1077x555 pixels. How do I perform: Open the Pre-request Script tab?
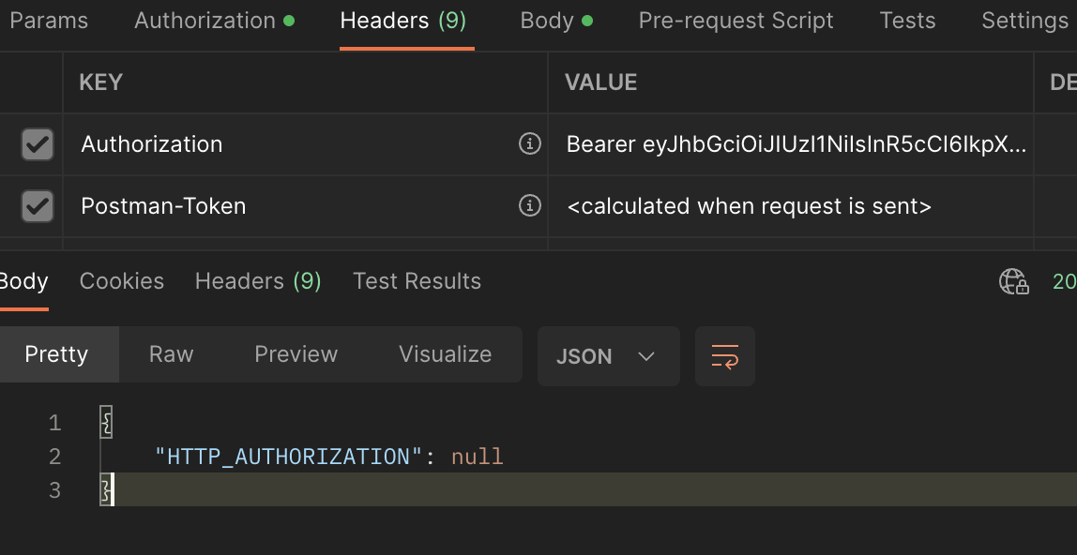(736, 21)
